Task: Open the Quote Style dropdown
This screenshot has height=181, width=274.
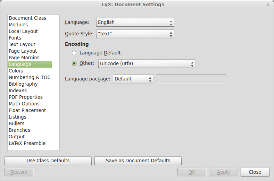Action: click(x=135, y=34)
